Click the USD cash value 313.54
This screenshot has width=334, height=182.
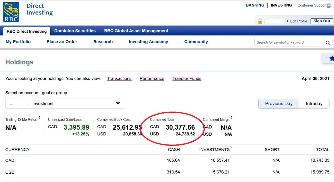tap(173, 172)
